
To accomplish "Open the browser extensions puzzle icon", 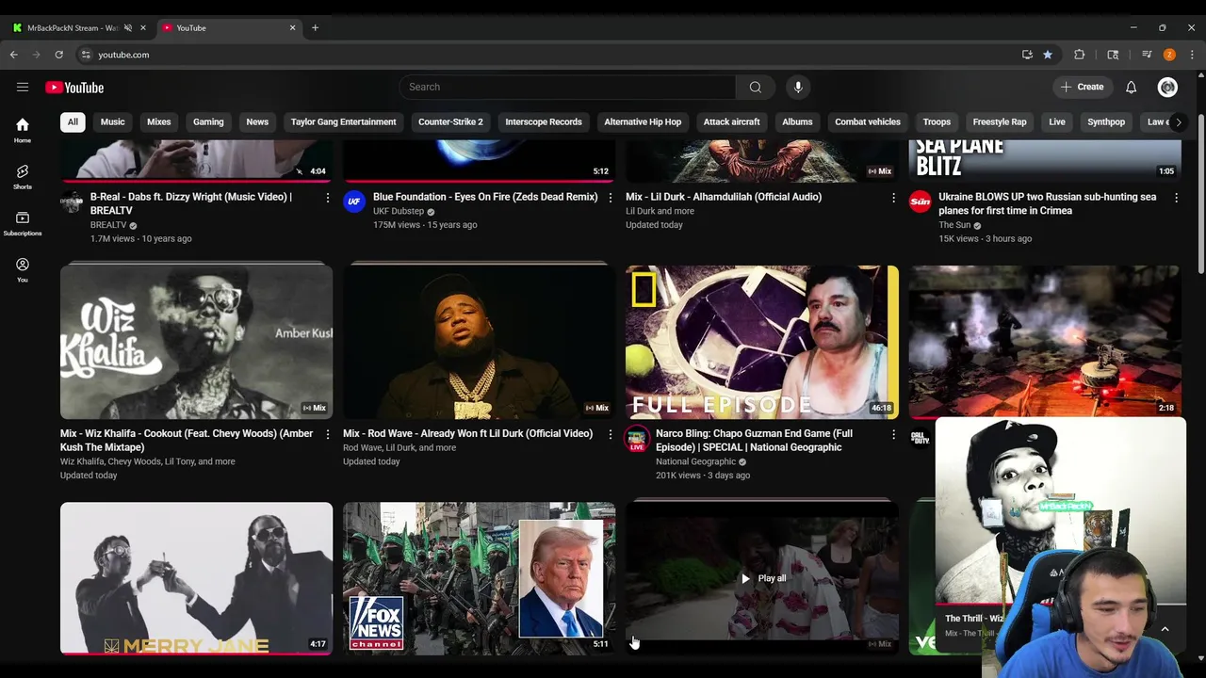I will [1079, 55].
